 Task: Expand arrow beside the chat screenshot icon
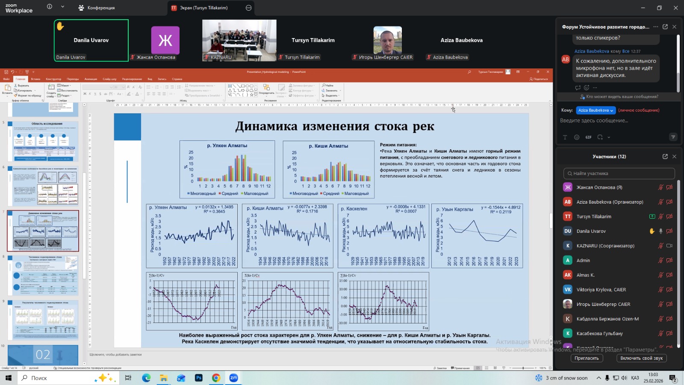click(609, 137)
